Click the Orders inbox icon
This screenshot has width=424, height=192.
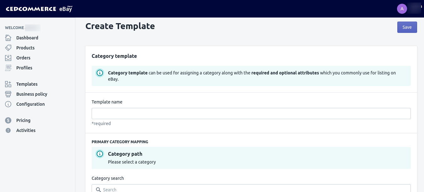[8, 58]
